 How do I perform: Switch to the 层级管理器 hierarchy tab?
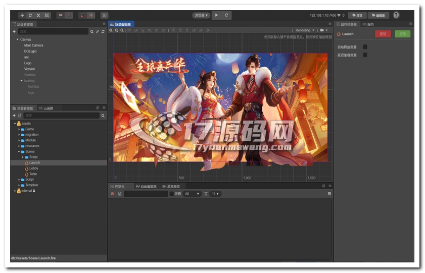point(23,24)
